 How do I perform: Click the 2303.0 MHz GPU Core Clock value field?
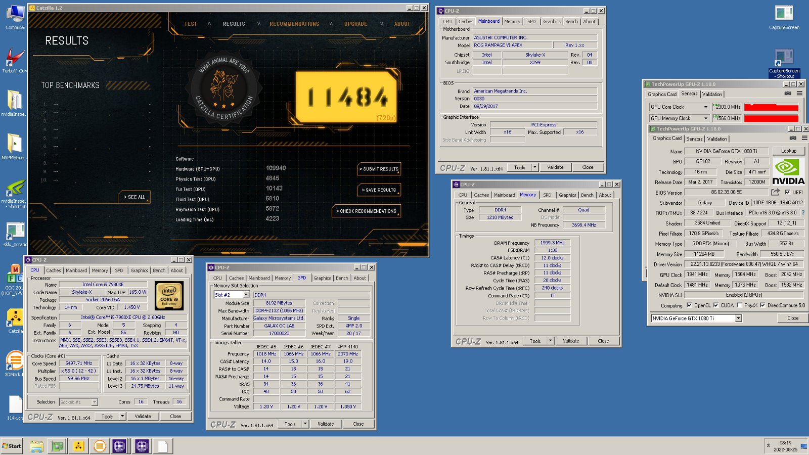point(727,107)
